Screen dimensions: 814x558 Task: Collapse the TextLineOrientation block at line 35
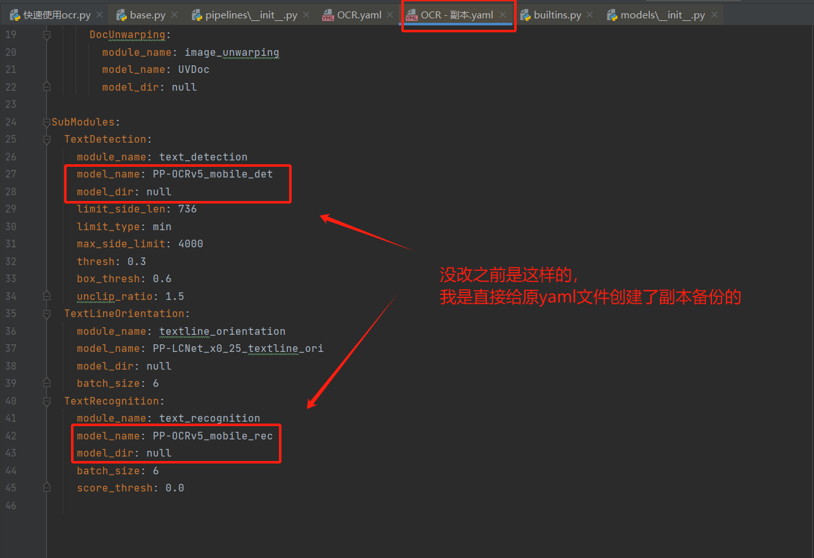pyautogui.click(x=46, y=314)
